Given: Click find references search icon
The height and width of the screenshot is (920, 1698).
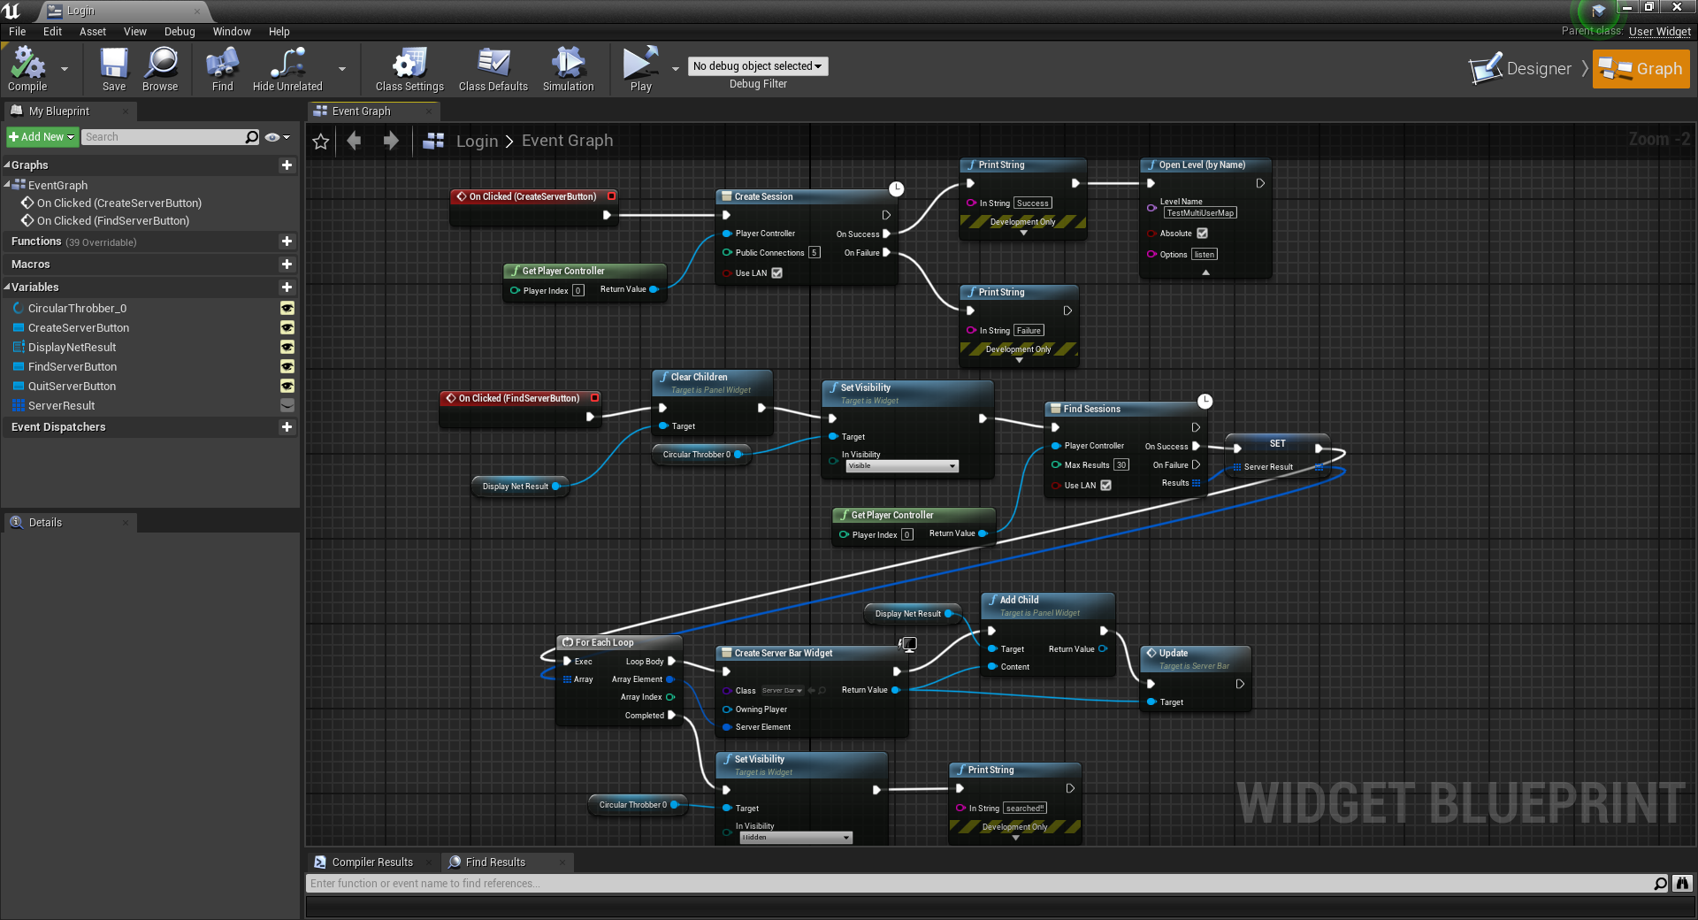Looking at the screenshot, I should (1660, 884).
